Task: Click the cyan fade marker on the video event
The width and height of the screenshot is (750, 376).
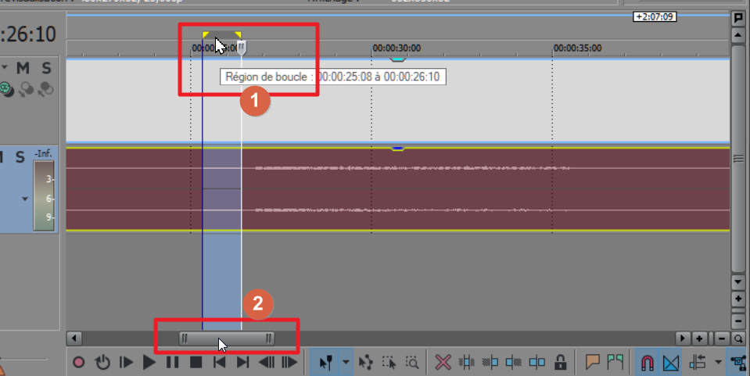Action: (x=397, y=59)
